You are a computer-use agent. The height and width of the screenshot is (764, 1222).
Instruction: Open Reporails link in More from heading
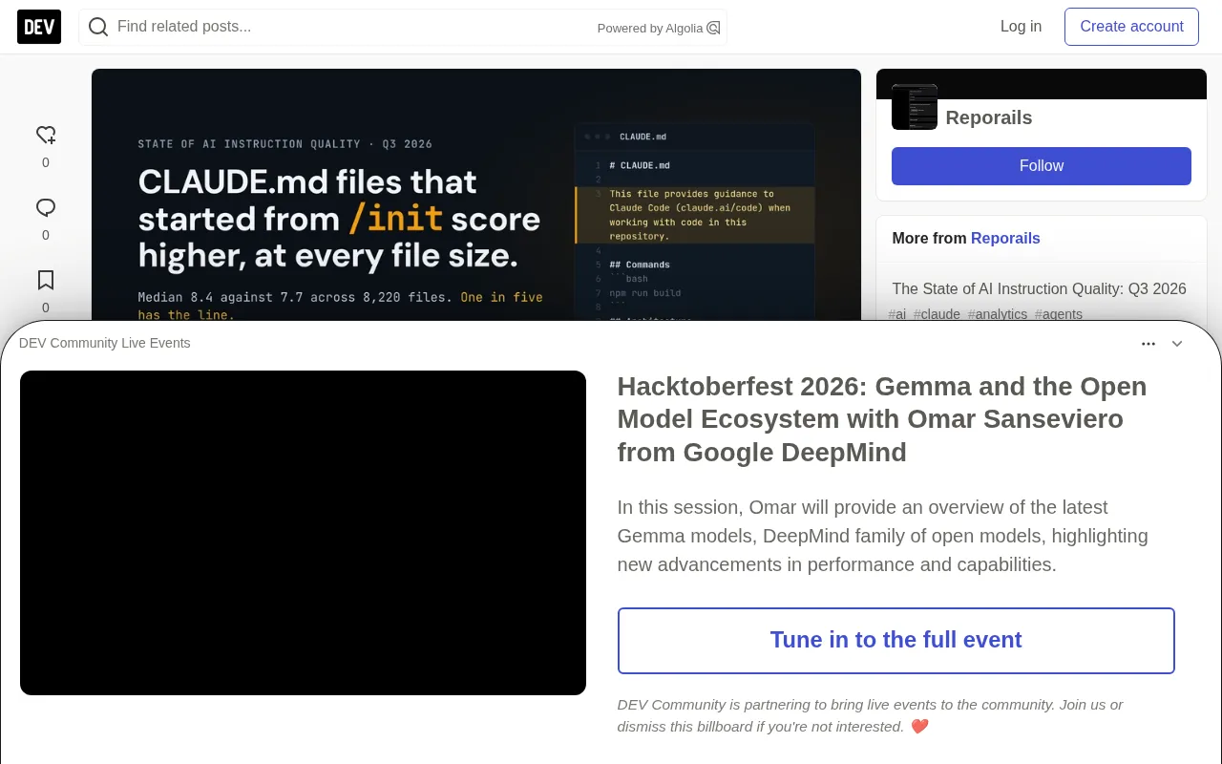click(1005, 239)
